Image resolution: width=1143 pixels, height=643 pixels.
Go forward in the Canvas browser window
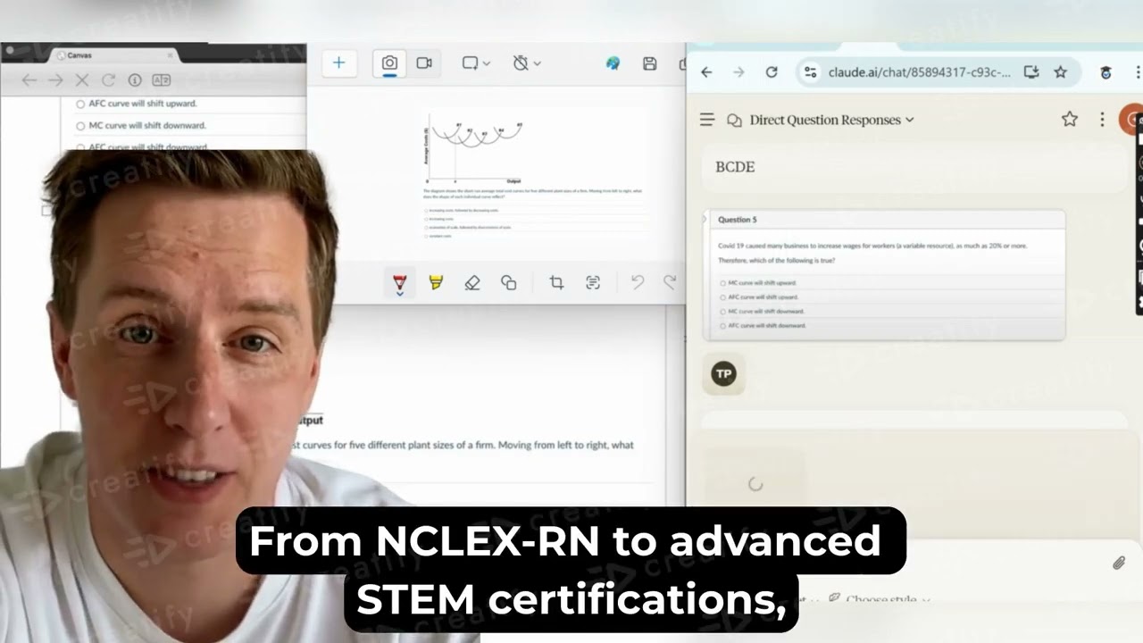coord(55,80)
